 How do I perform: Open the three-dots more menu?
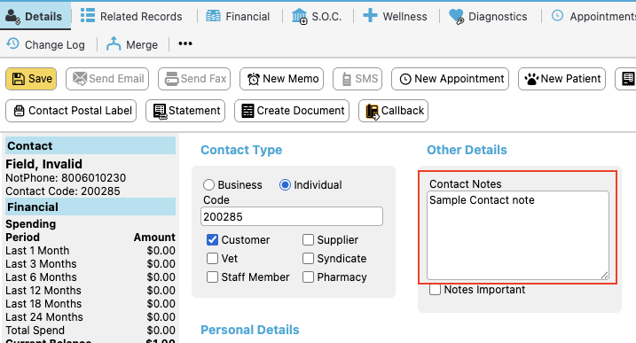(x=185, y=43)
